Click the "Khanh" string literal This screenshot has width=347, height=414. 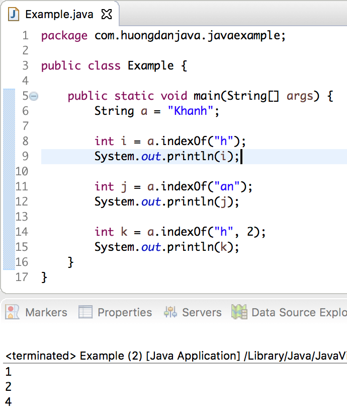pos(191,111)
